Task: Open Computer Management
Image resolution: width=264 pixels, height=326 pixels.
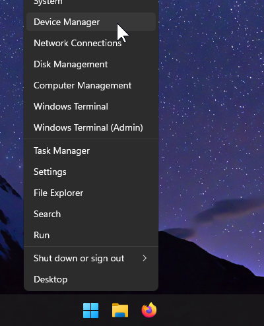Action: 91,85
